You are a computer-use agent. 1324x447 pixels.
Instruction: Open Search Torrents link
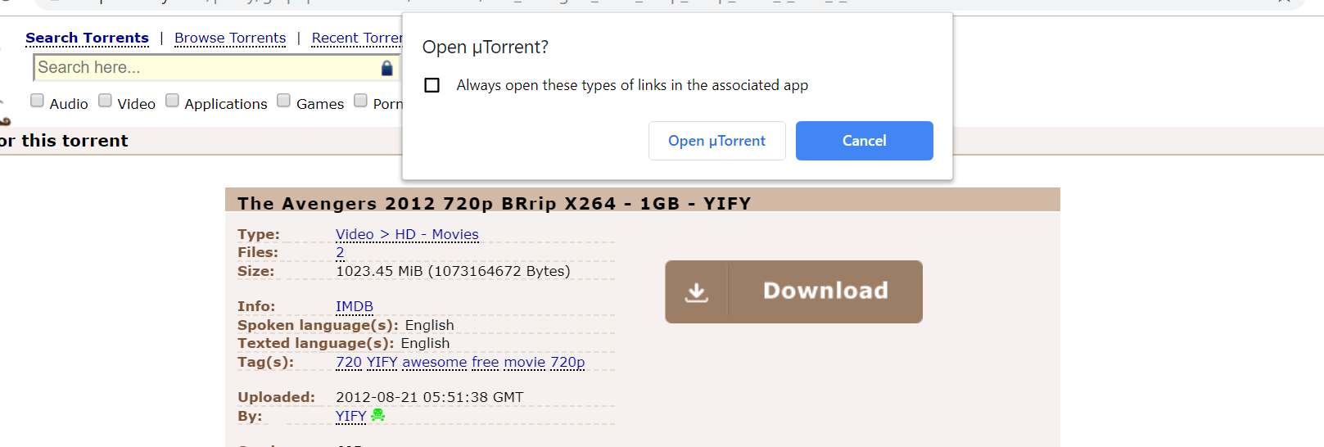(87, 38)
